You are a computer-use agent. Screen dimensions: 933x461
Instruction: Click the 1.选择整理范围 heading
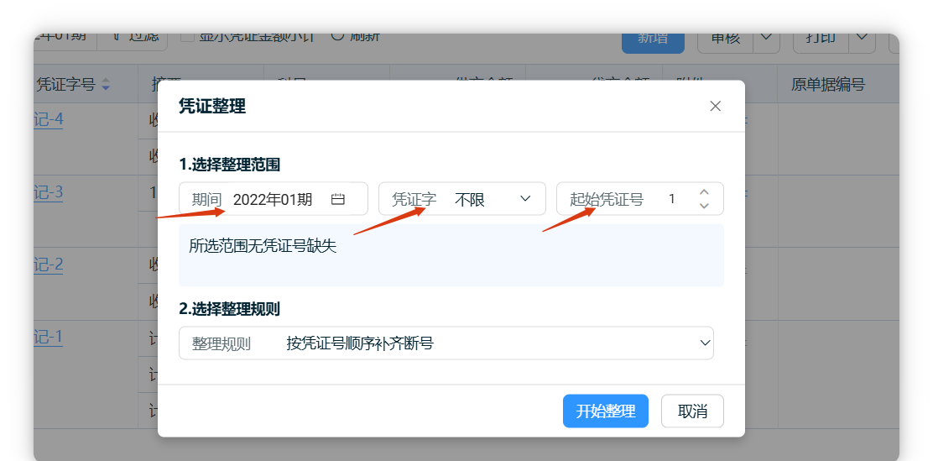pyautogui.click(x=230, y=165)
